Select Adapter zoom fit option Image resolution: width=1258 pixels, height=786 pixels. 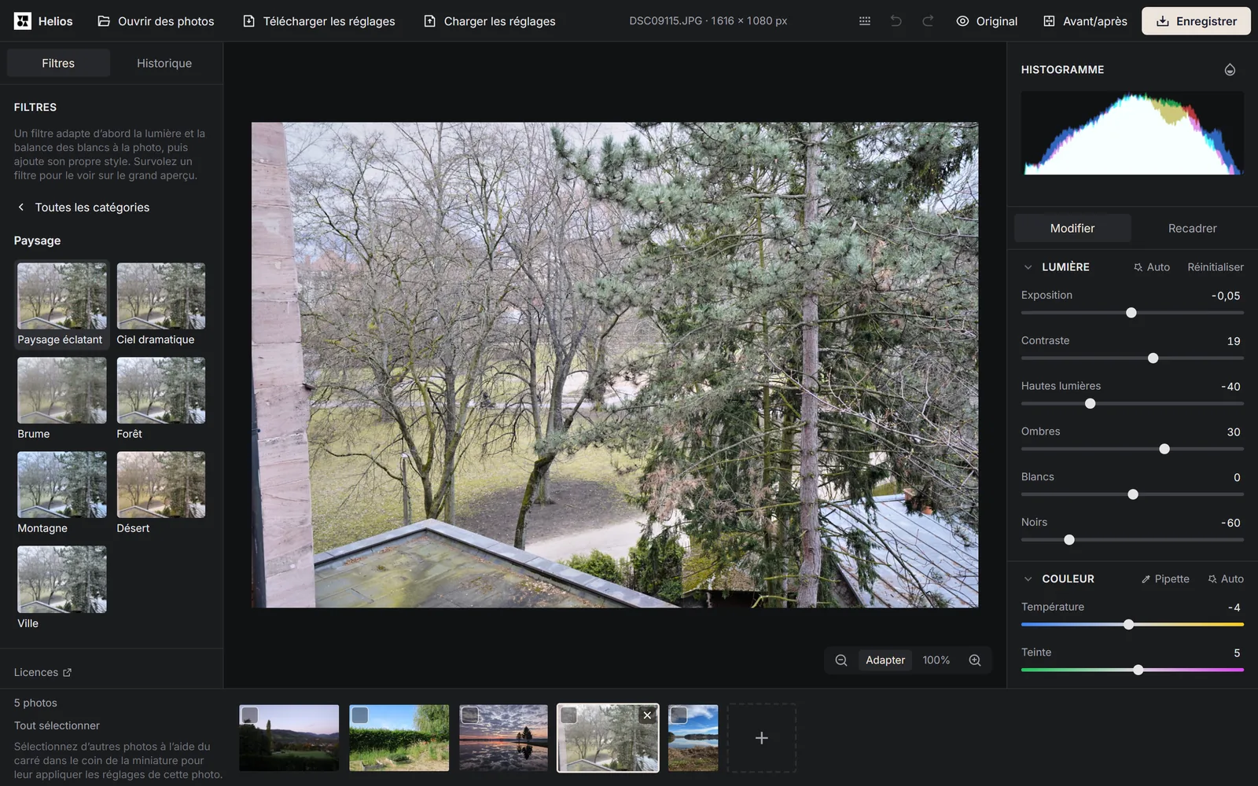885,660
